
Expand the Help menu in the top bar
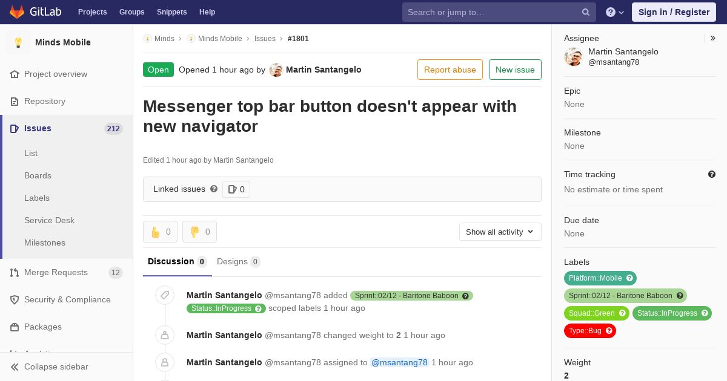pyautogui.click(x=615, y=12)
